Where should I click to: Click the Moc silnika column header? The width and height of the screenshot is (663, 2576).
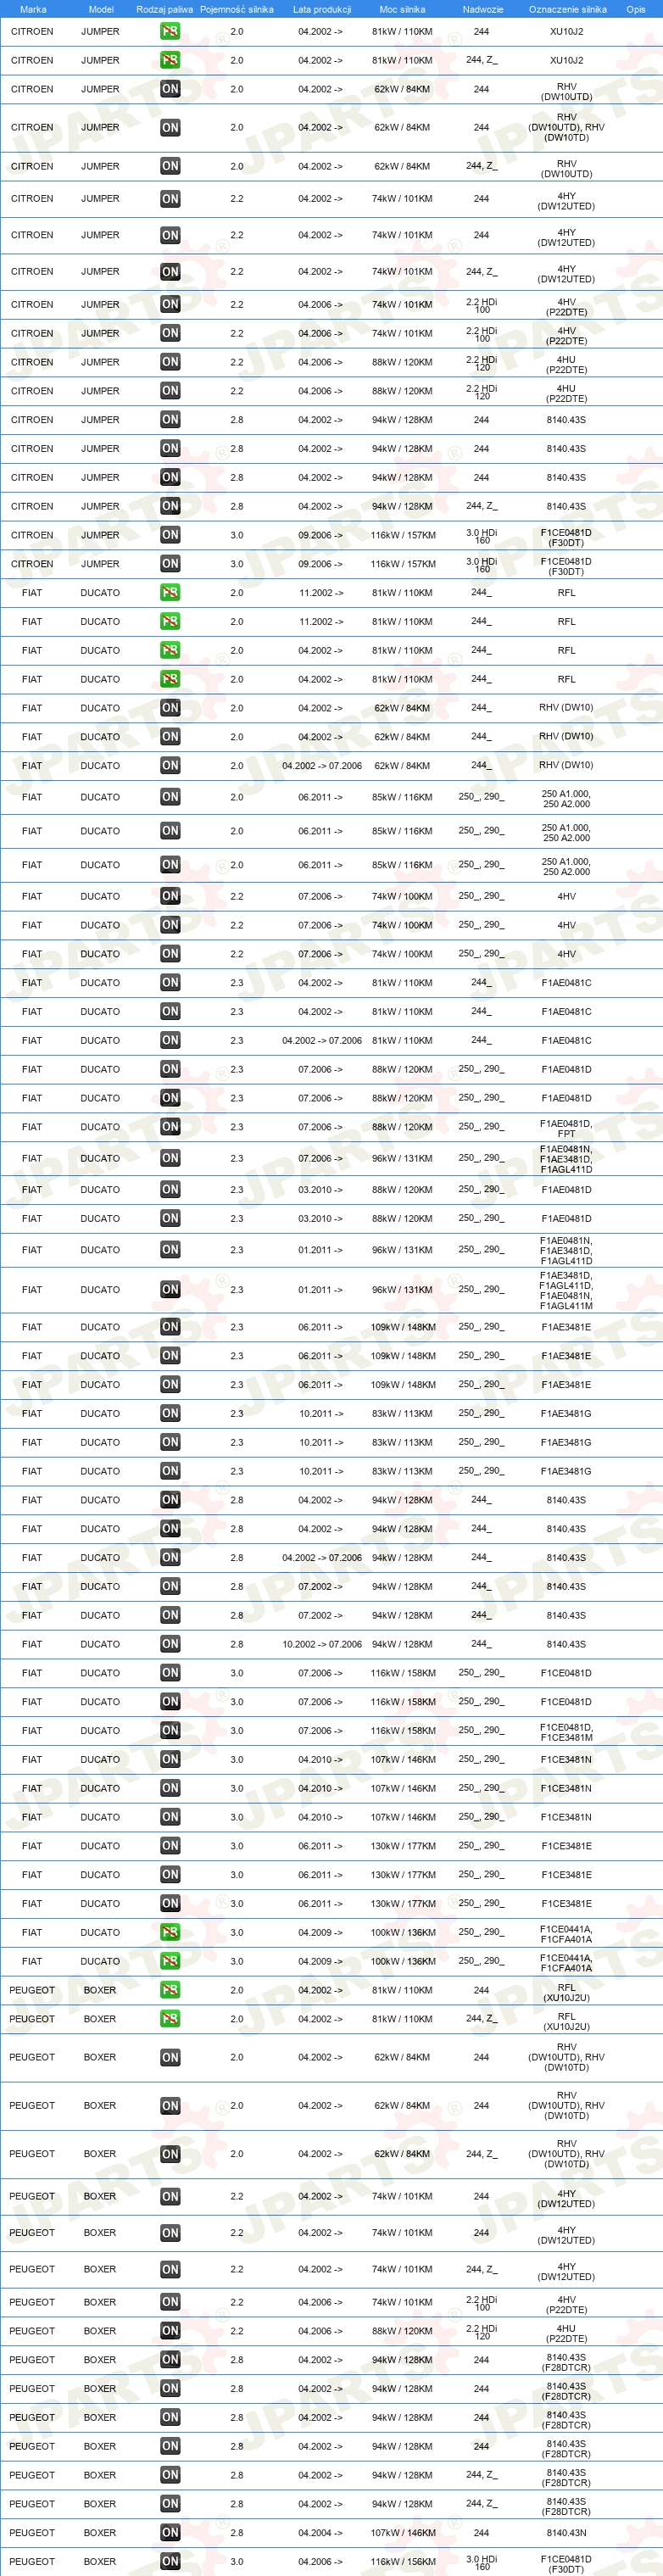[402, 9]
